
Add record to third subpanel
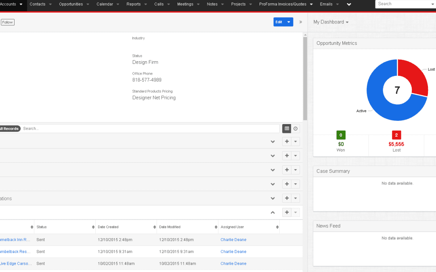tap(287, 170)
